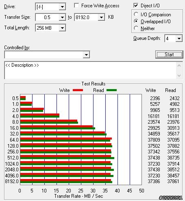Click the Read value 37095

tap(173, 140)
